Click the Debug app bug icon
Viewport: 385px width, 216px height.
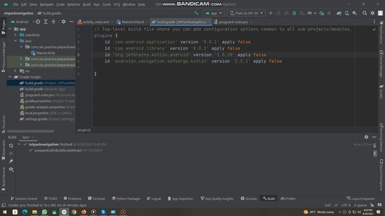pyautogui.click(x=294, y=13)
